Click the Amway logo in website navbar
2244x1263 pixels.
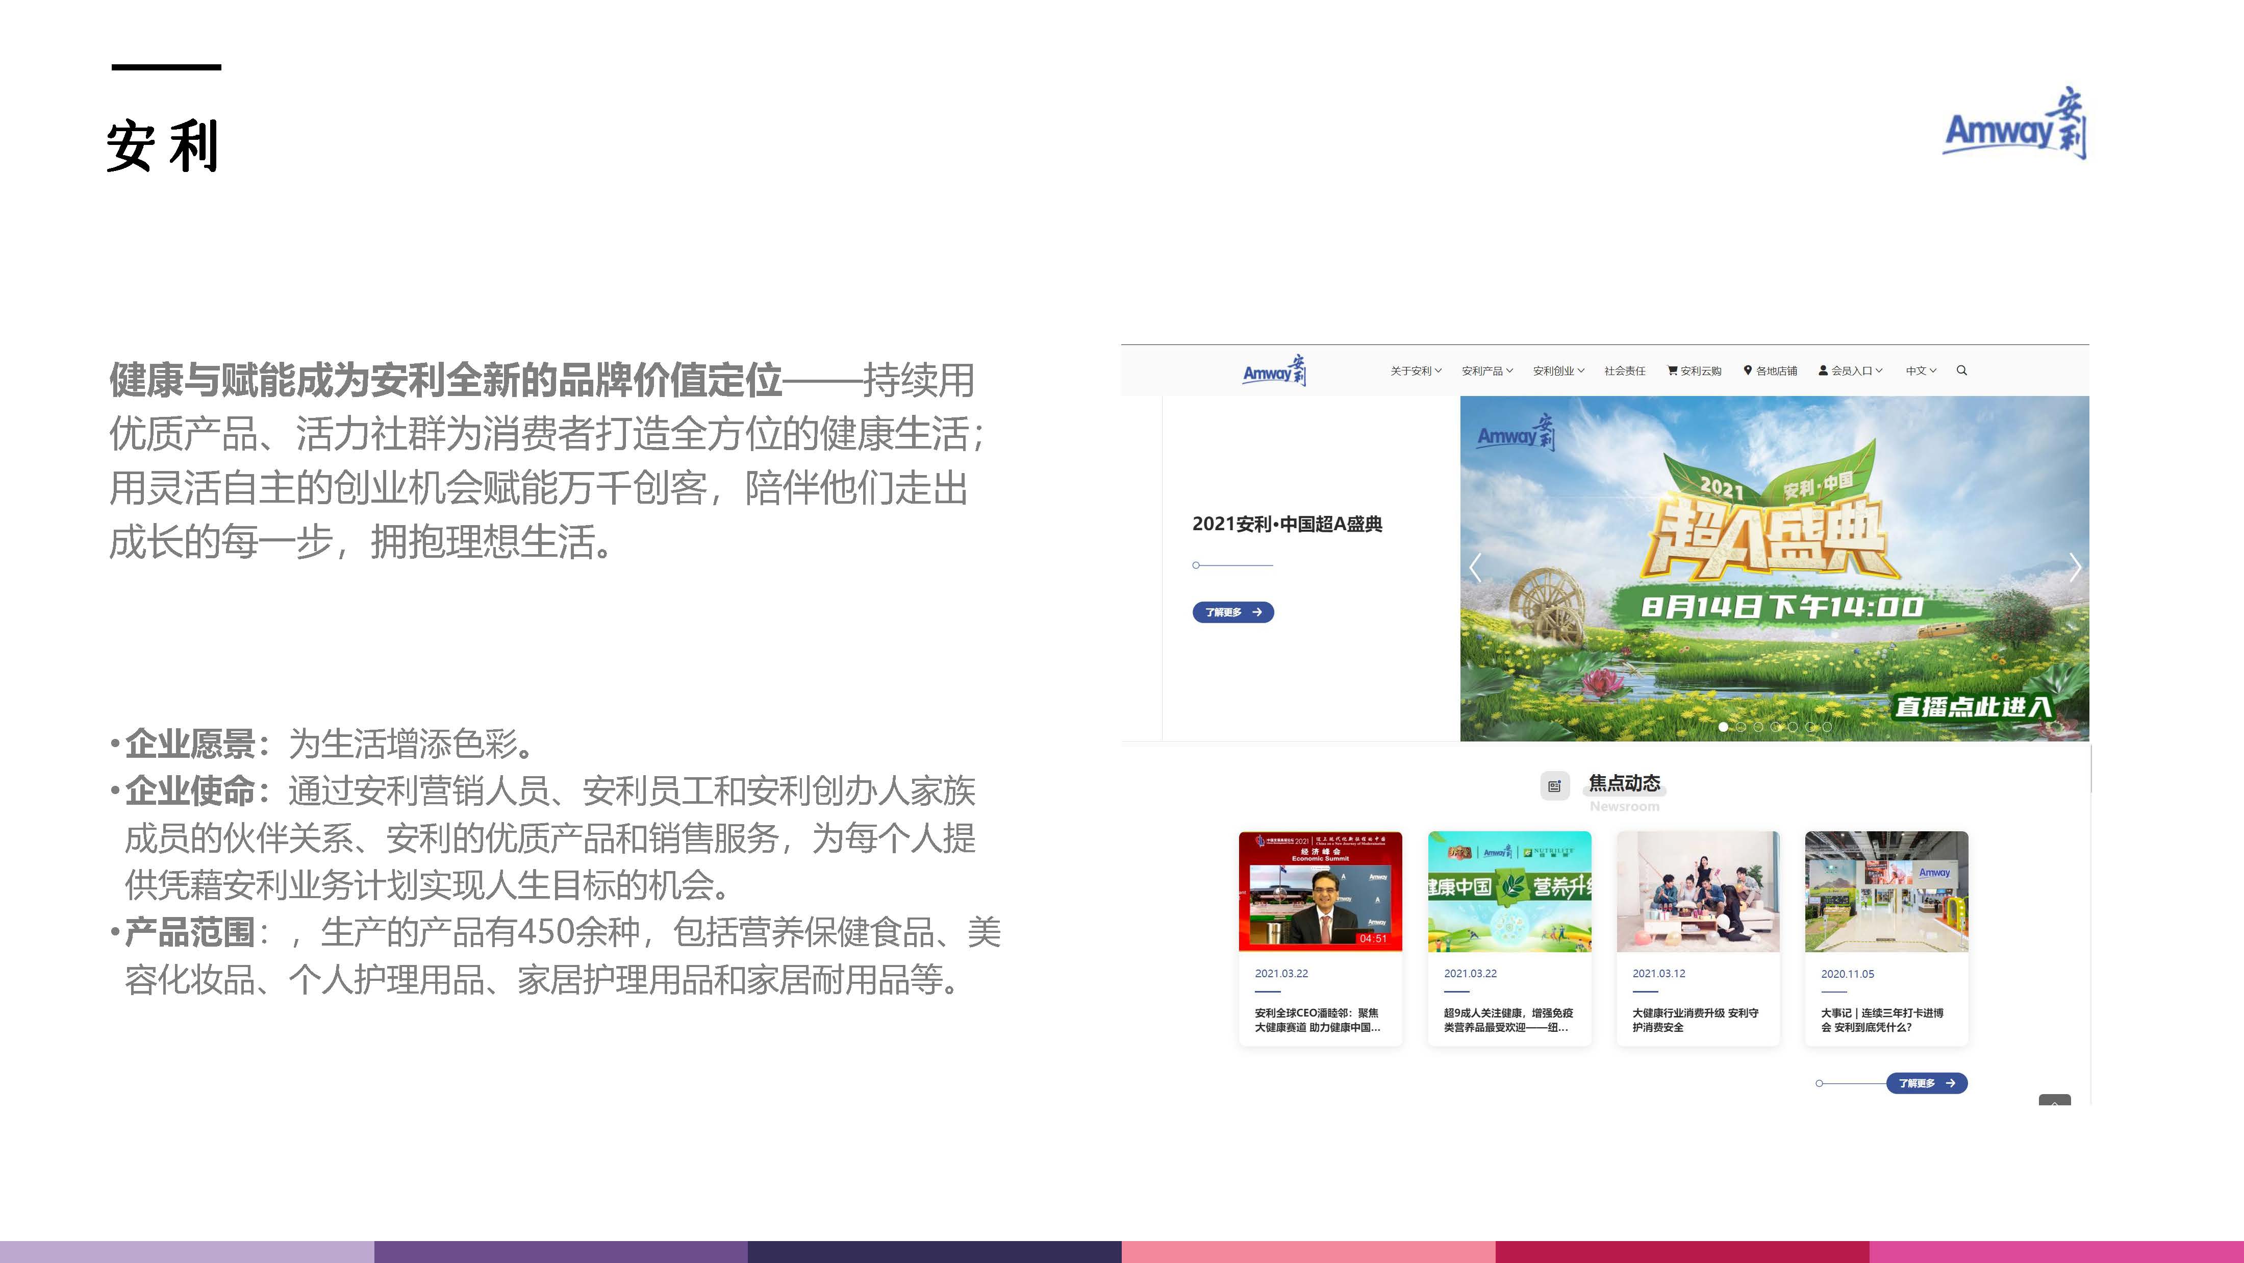(1274, 370)
